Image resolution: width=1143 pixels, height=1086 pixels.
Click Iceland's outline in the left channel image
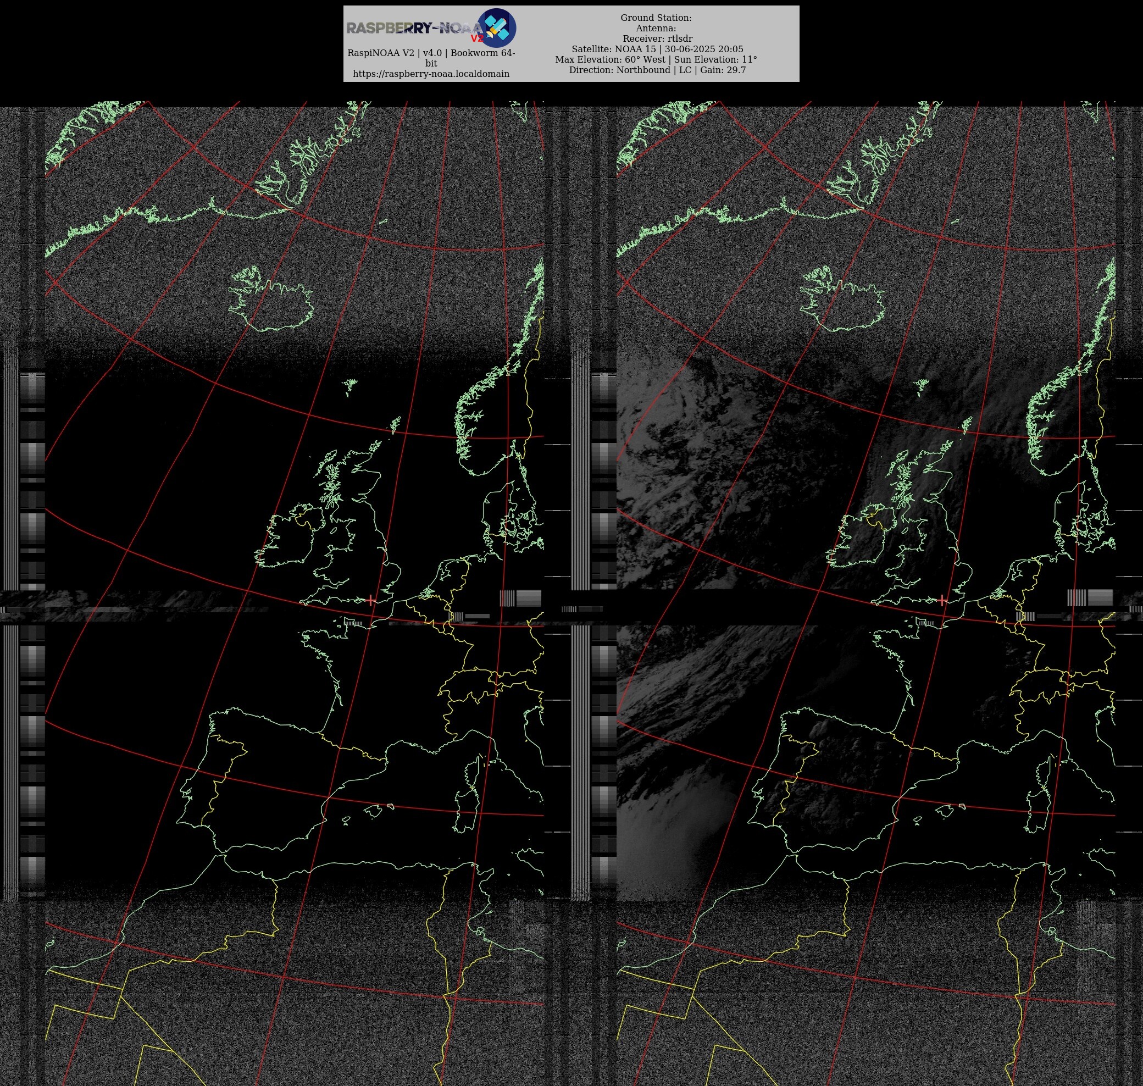point(271,299)
